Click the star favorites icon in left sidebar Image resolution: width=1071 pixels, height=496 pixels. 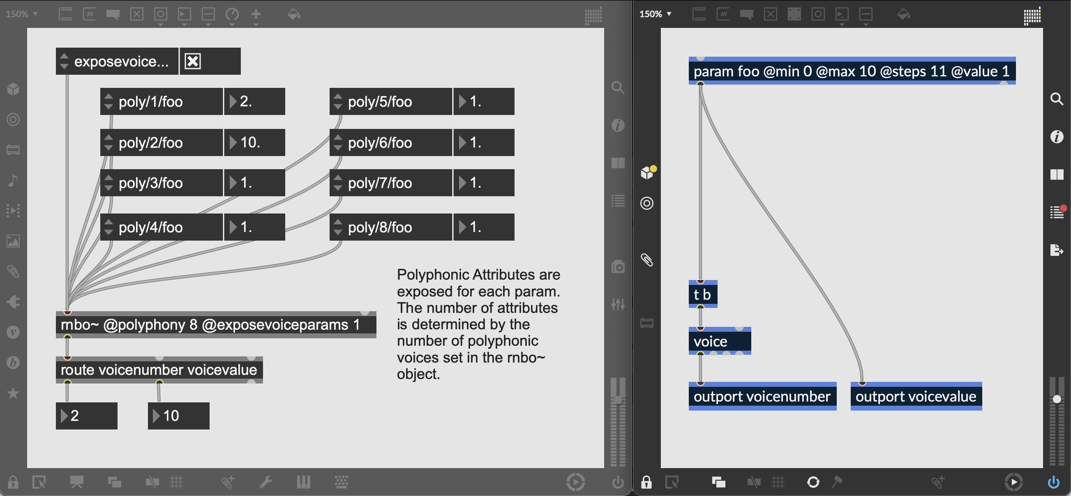(13, 393)
